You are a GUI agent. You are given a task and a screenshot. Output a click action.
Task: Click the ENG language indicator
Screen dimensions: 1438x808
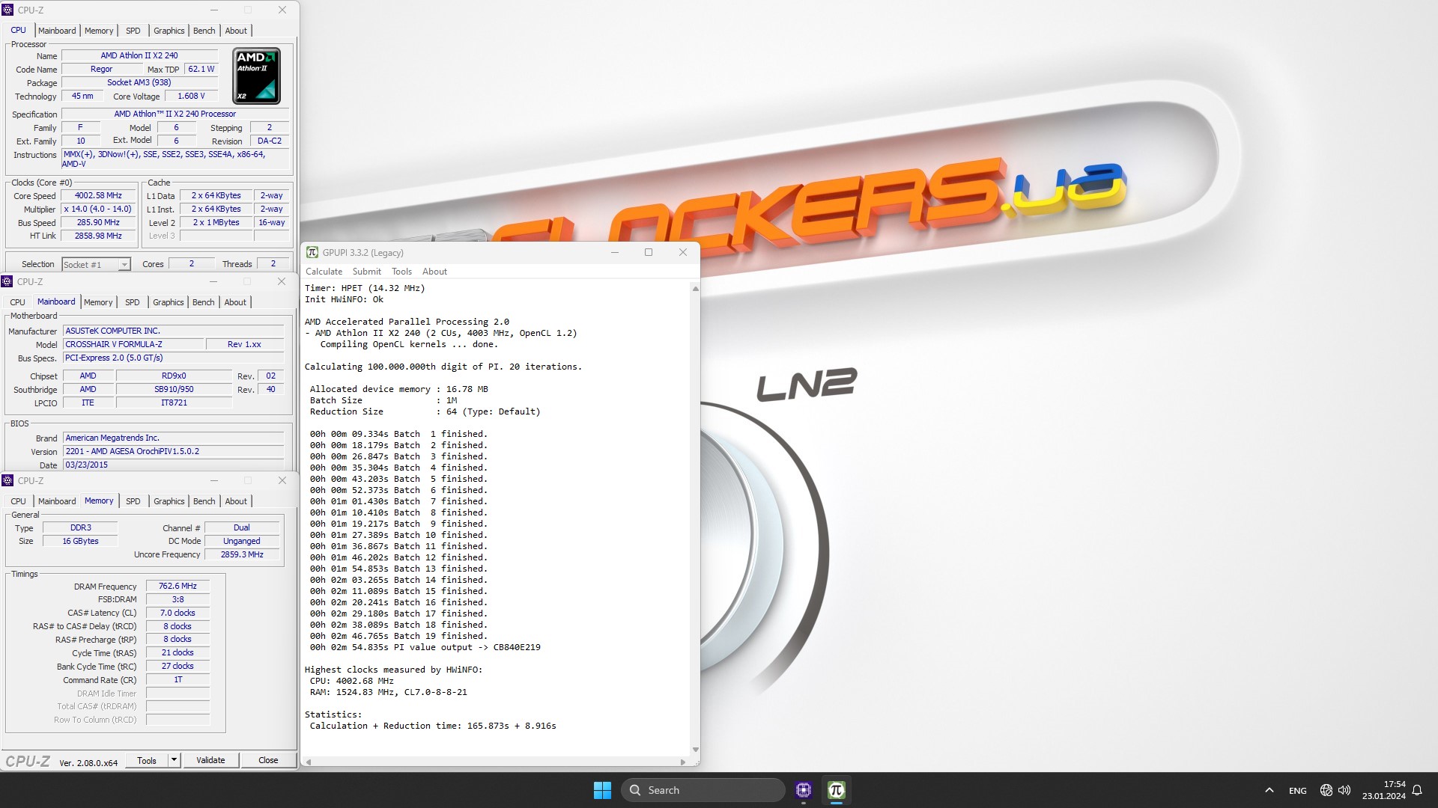click(1297, 790)
